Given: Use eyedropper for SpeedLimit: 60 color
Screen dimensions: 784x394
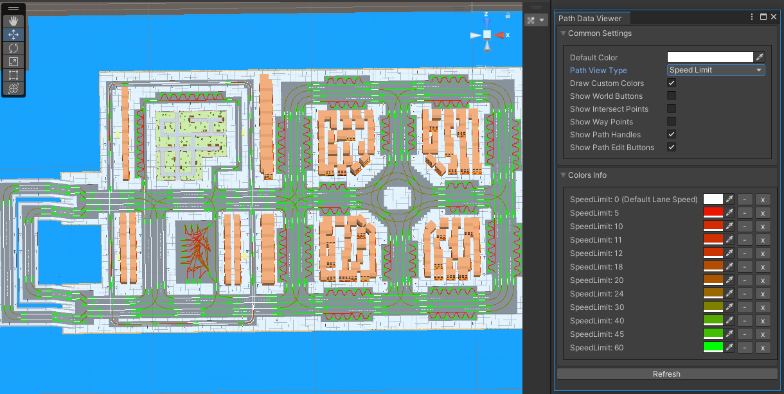Looking at the screenshot, I should [x=729, y=348].
